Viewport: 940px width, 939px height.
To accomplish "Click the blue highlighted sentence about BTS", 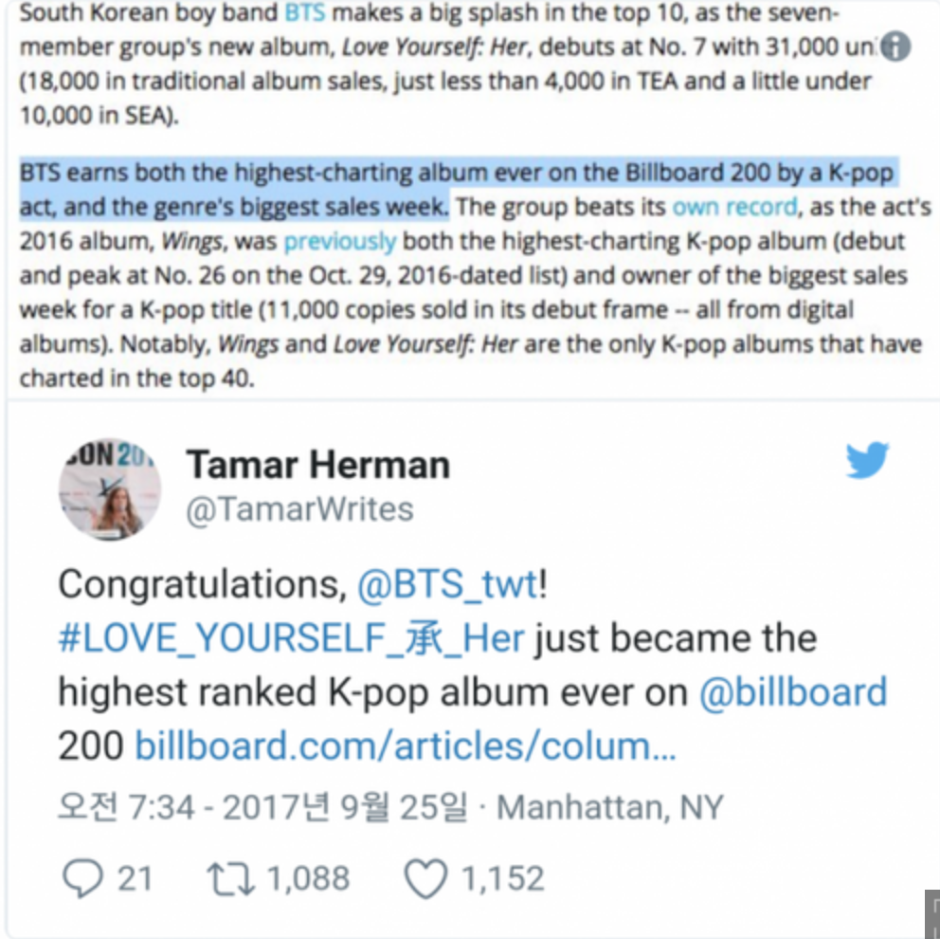I will [x=457, y=174].
